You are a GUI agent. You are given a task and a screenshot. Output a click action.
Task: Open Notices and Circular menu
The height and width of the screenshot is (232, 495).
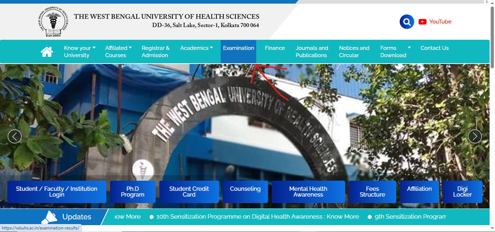[x=354, y=52]
